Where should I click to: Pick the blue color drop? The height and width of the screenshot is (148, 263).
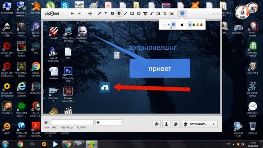pyautogui.click(x=190, y=25)
